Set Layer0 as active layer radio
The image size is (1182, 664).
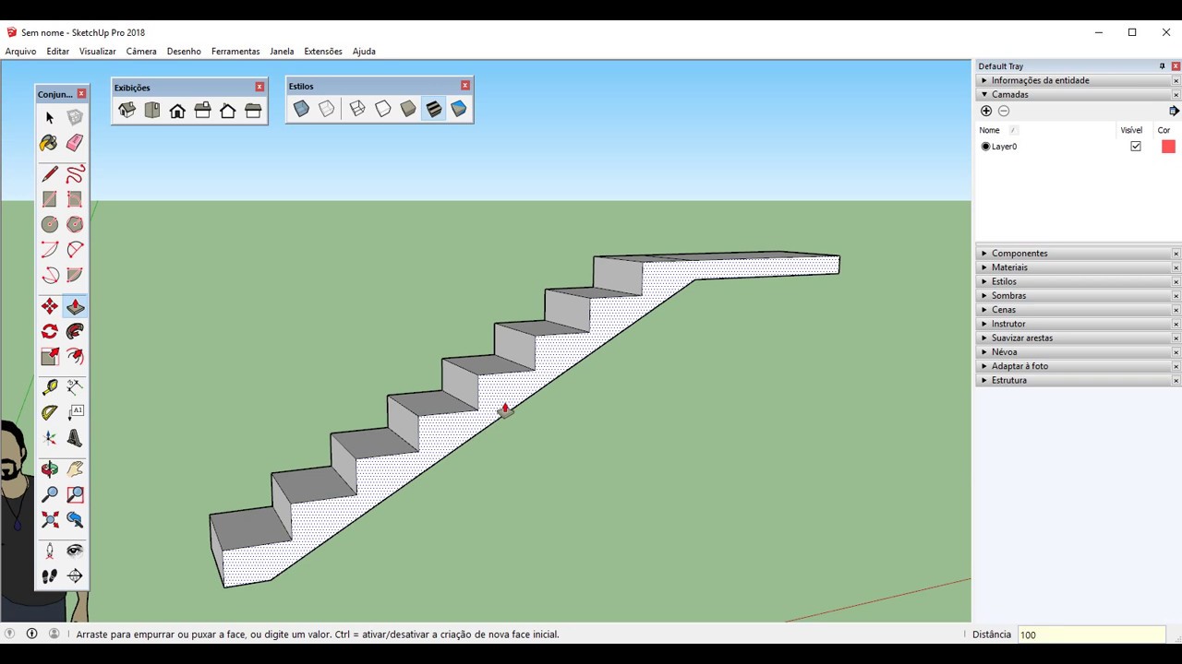(985, 146)
